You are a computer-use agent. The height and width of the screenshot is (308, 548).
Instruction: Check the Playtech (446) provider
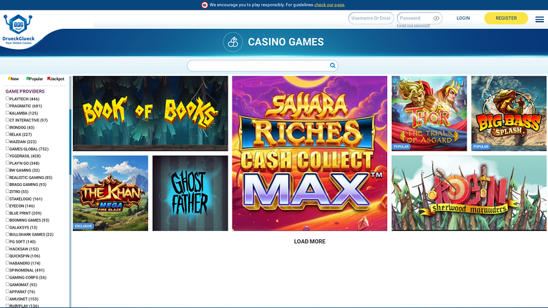pos(7,99)
